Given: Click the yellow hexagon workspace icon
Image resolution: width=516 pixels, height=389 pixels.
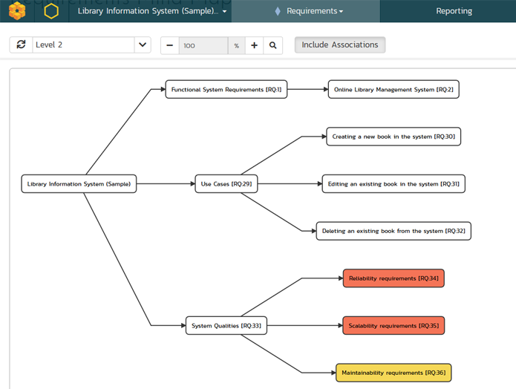Looking at the screenshot, I should pyautogui.click(x=50, y=11).
